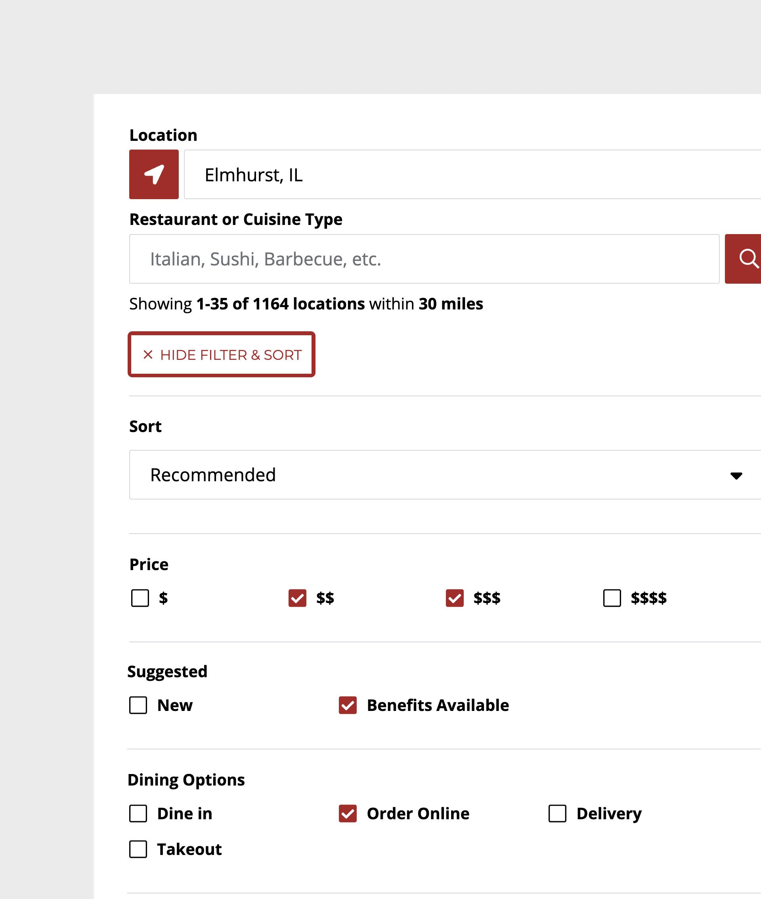Select the Takeout checkbox

(138, 849)
